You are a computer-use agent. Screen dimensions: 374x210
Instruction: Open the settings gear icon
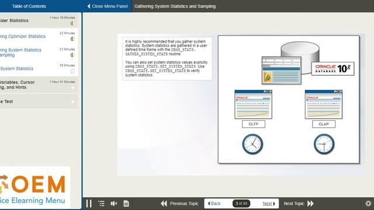point(368,204)
